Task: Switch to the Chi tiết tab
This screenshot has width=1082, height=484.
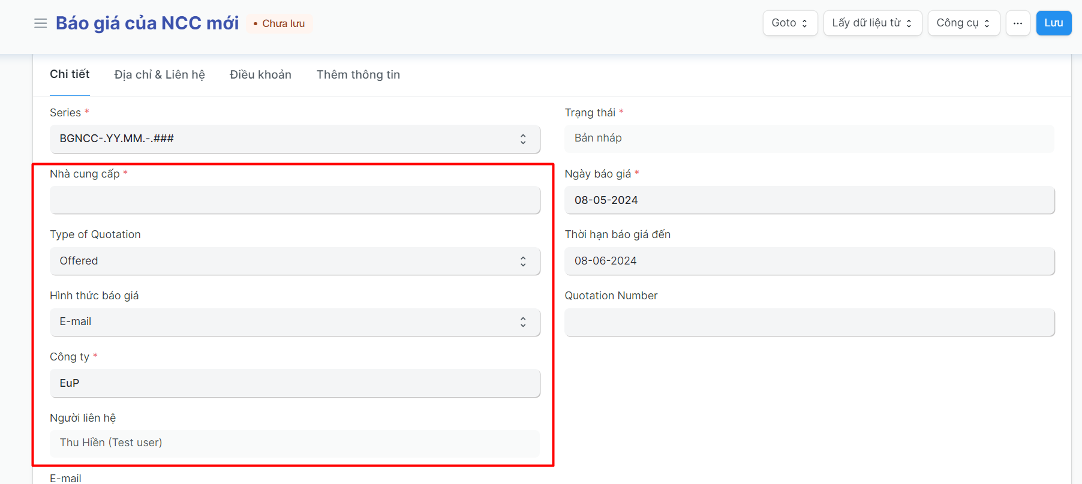Action: coord(70,74)
